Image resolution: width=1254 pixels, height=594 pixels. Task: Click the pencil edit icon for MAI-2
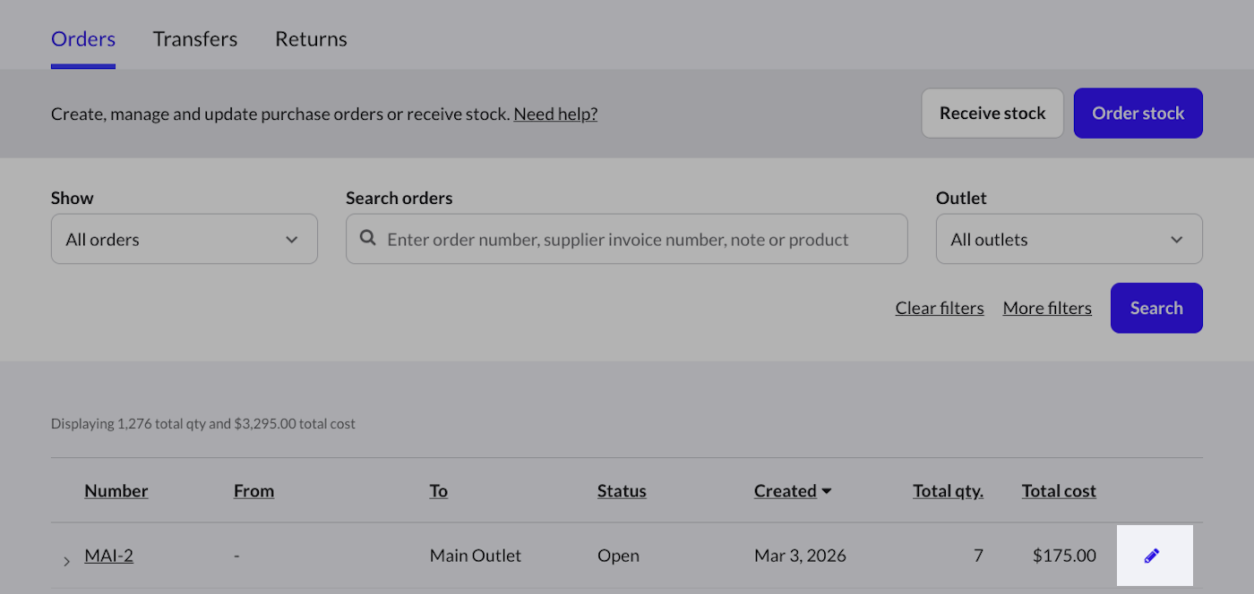(x=1152, y=556)
